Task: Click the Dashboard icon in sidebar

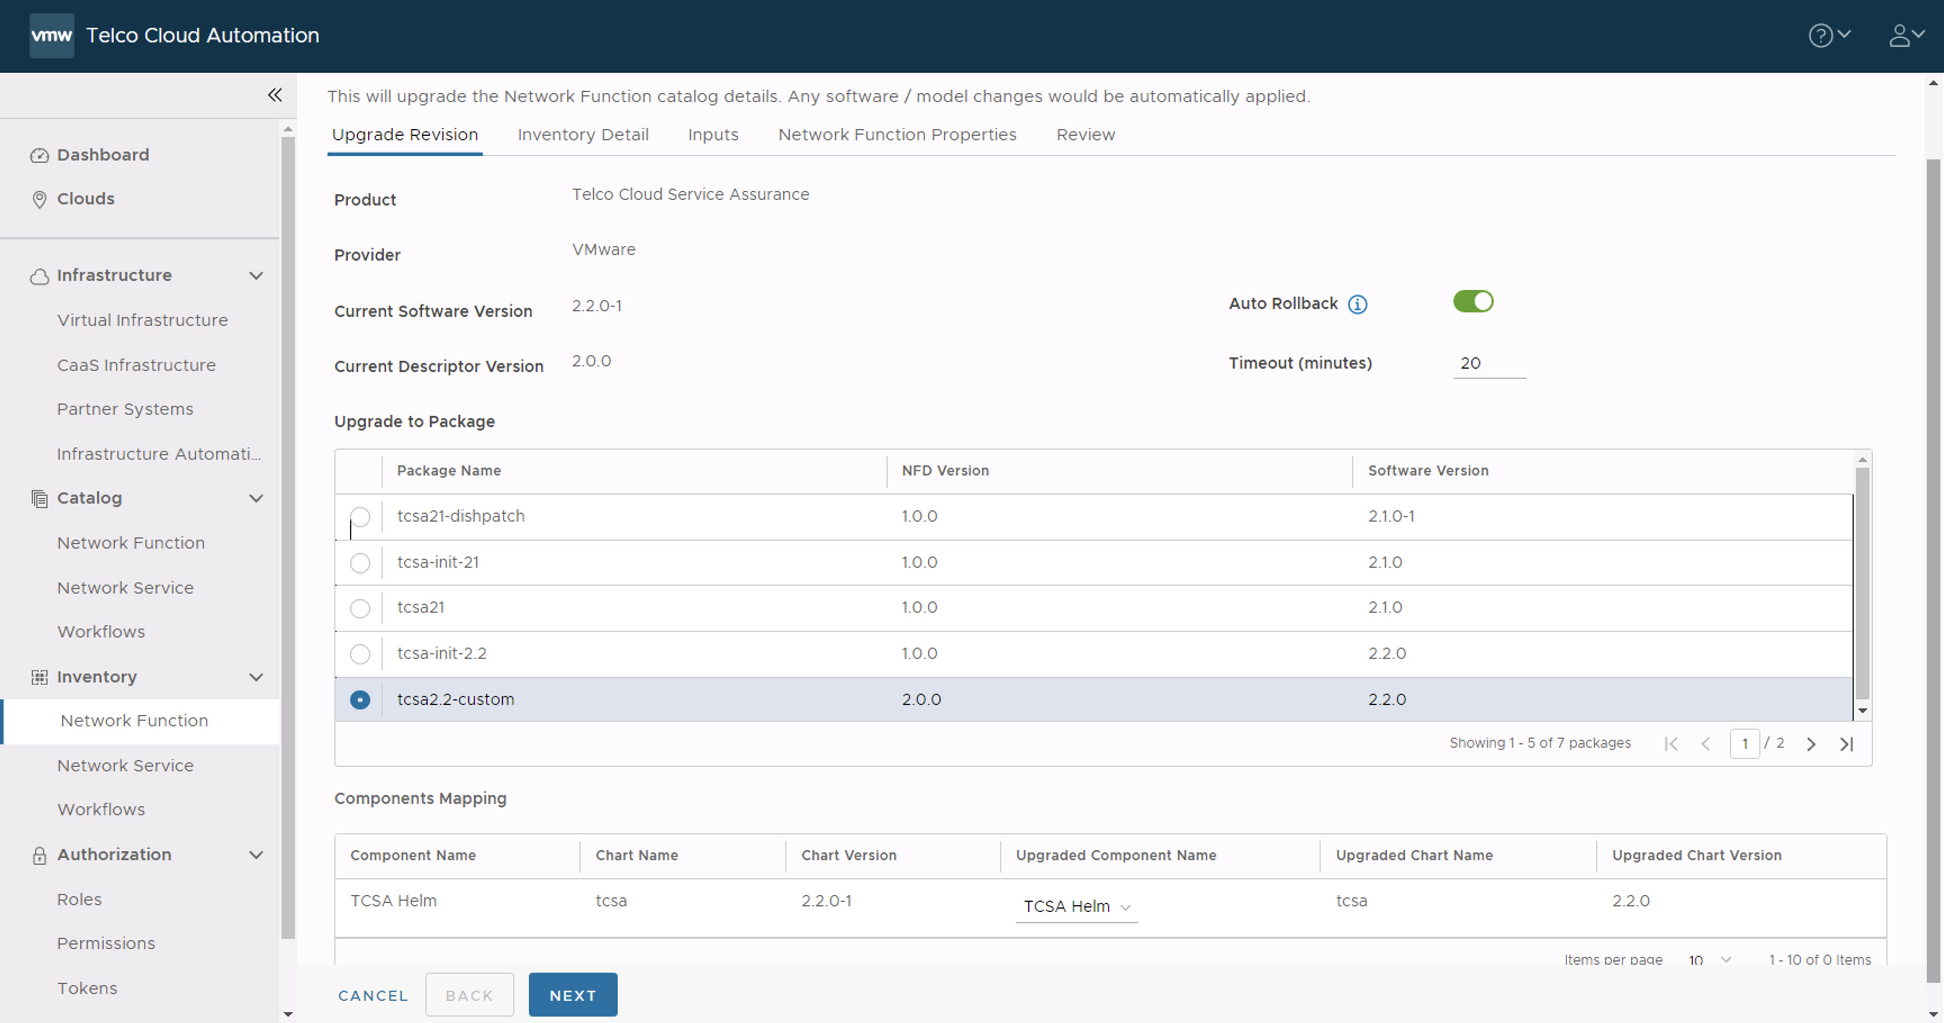Action: click(x=39, y=154)
